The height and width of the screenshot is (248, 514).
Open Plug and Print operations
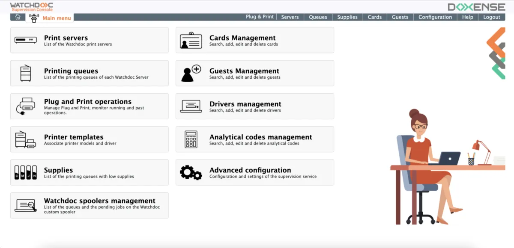88,101
